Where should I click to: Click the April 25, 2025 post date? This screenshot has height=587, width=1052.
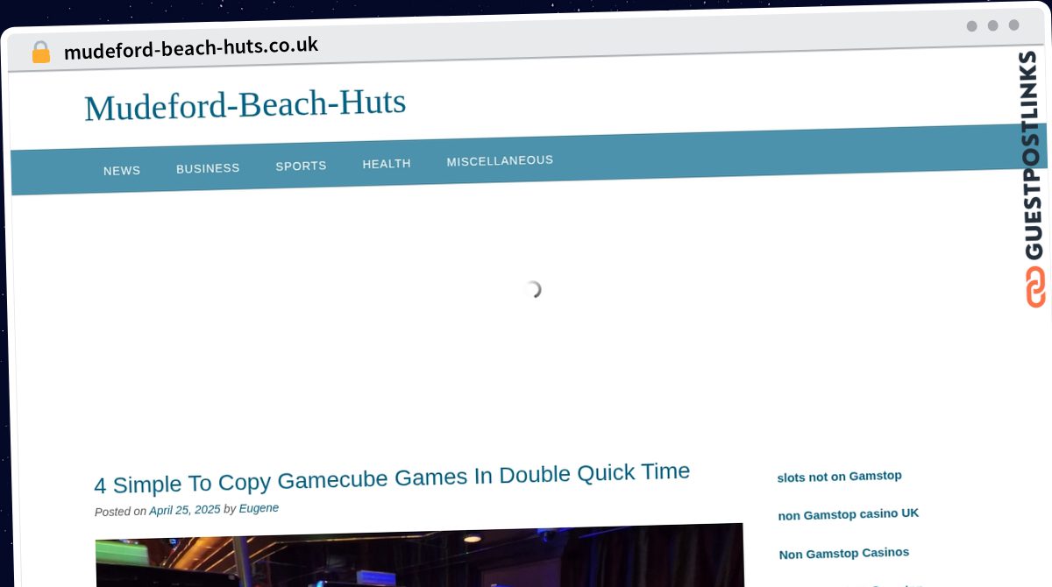[x=184, y=510]
